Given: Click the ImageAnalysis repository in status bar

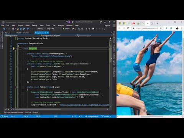Looking at the screenshot, I should point(92,116).
